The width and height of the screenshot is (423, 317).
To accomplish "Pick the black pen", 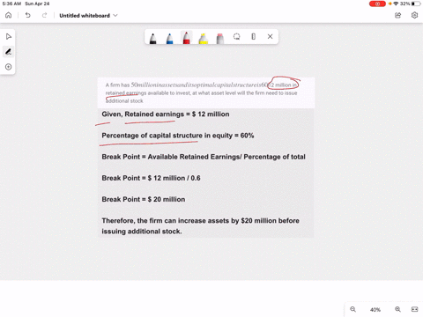I will point(152,38).
